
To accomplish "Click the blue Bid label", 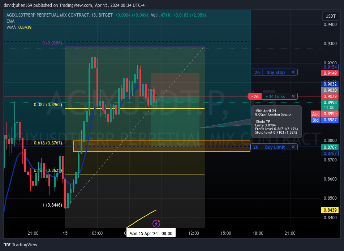I will pyautogui.click(x=315, y=120).
